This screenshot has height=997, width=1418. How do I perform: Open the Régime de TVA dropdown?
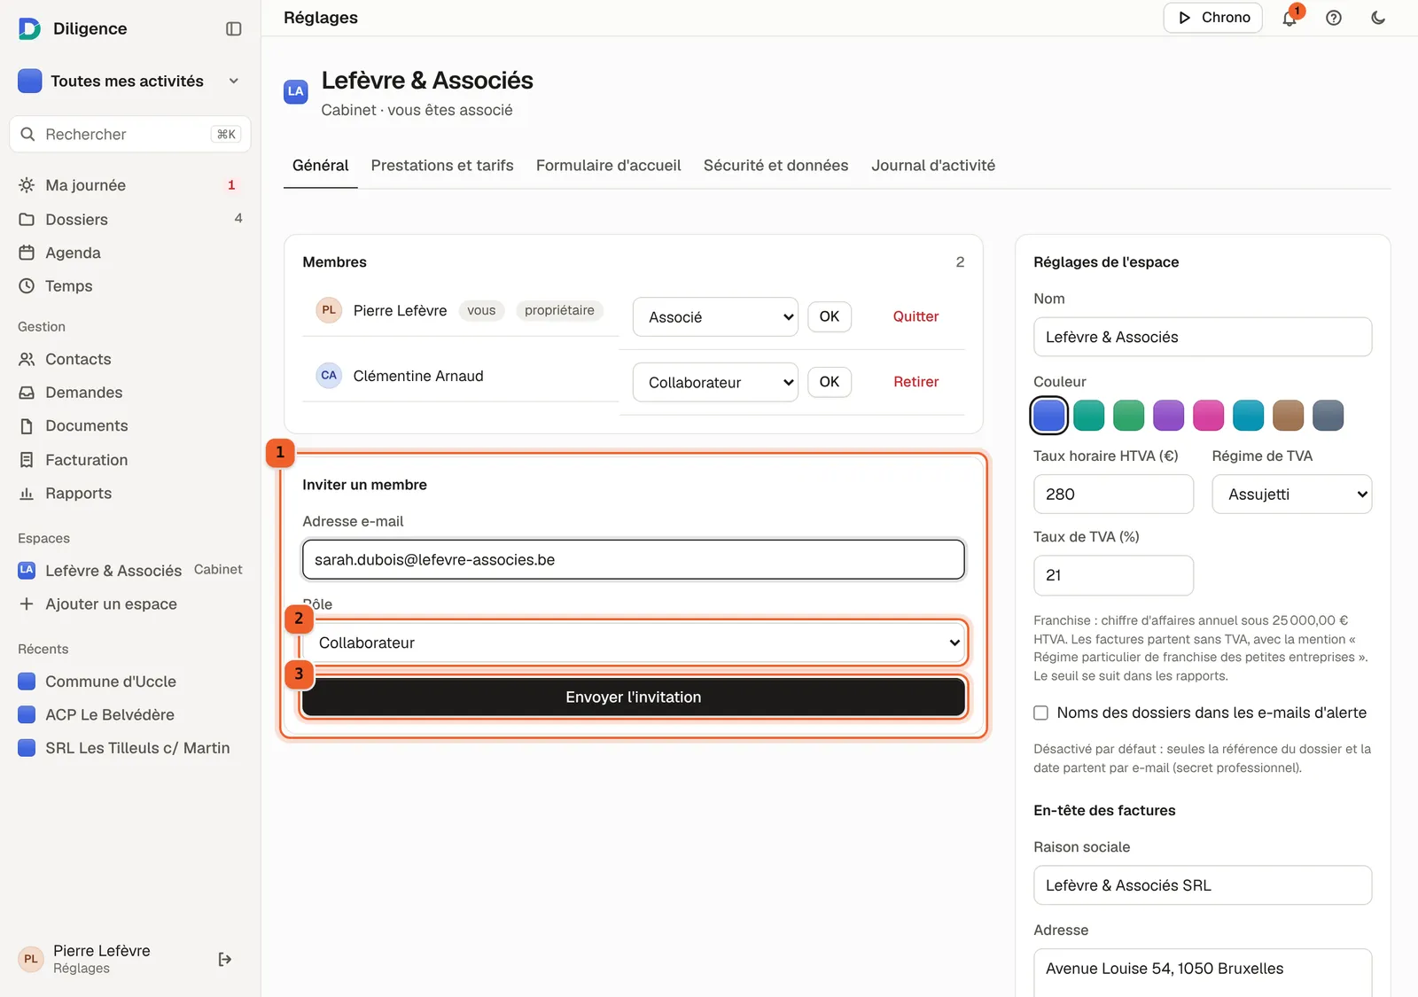pyautogui.click(x=1291, y=494)
